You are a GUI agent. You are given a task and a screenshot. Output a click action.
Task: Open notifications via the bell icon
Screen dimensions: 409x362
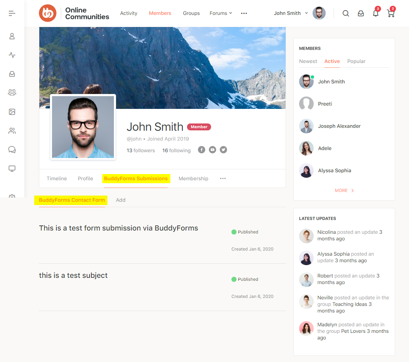click(376, 13)
